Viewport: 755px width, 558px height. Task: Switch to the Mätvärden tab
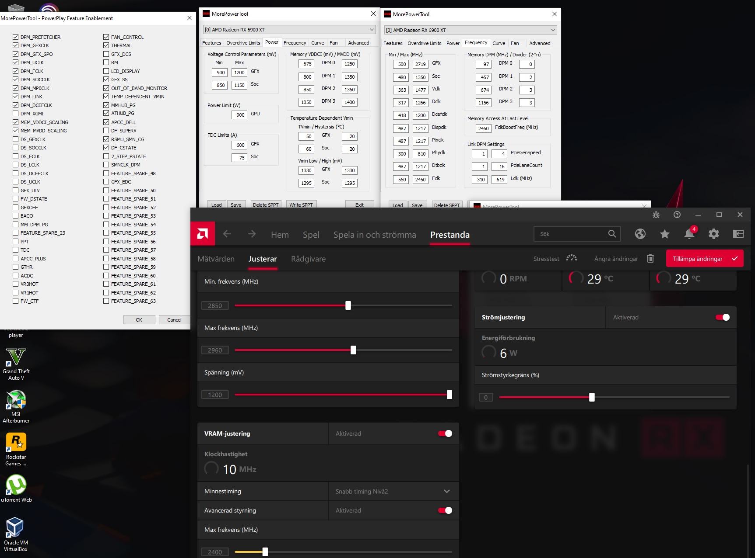point(216,259)
